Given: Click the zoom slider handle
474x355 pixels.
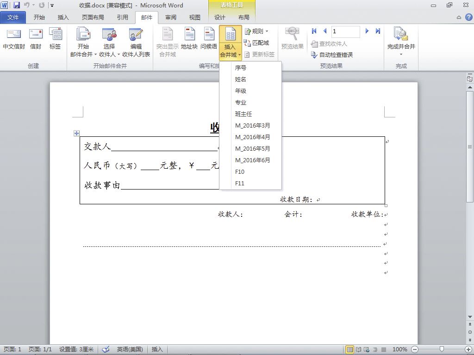Looking at the screenshot, I should tap(442, 349).
